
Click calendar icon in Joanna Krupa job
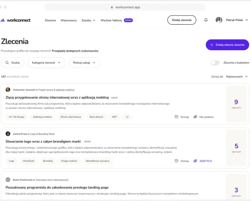point(177,161)
